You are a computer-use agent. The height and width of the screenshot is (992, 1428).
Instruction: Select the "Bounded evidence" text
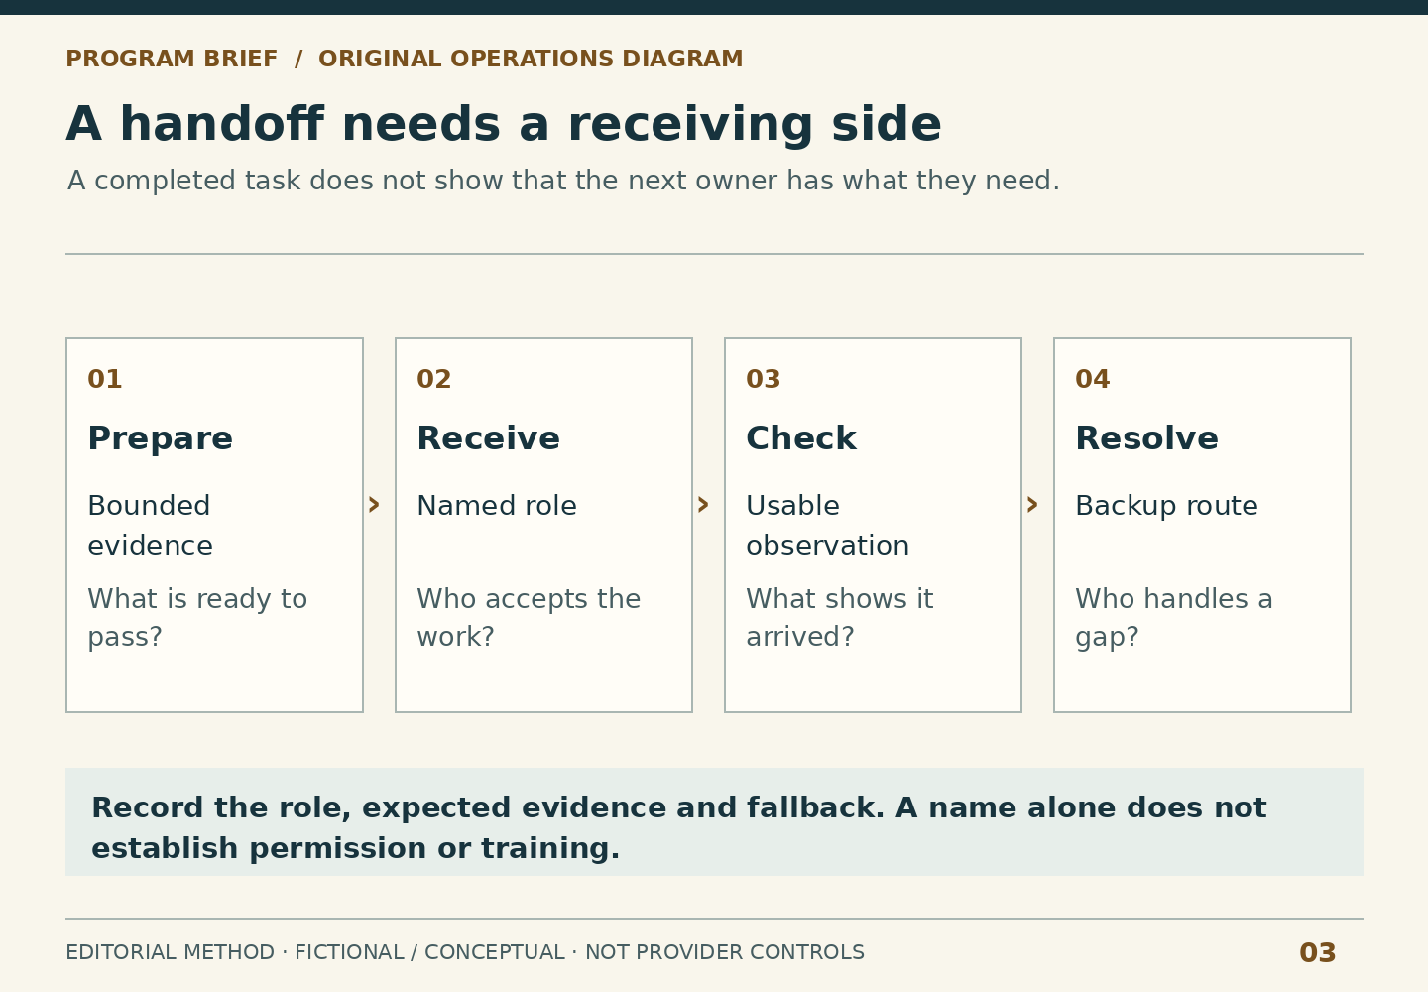[150, 526]
